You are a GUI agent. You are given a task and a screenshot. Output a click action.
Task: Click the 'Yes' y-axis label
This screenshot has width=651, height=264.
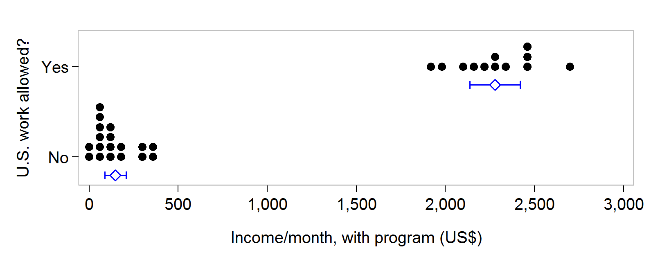point(55,67)
